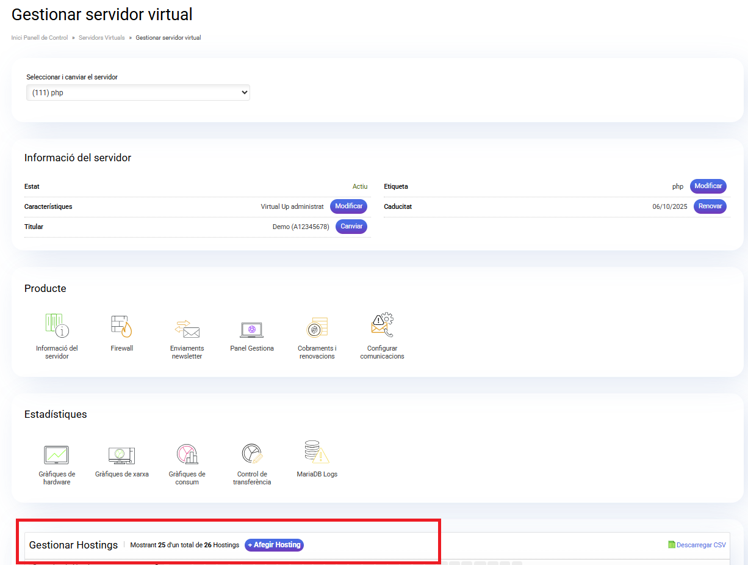Viewport: 748px width, 565px height.
Task: Open Cobraments i renovacions
Action: click(317, 328)
